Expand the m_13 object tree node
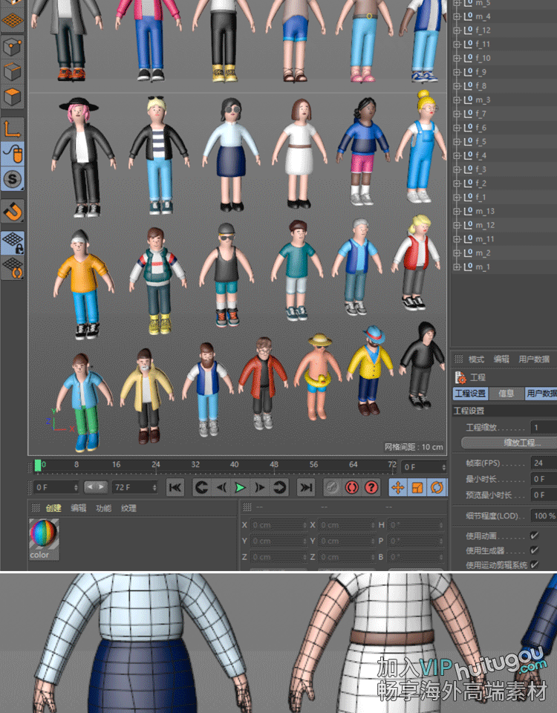This screenshot has height=713, width=557. point(457,211)
